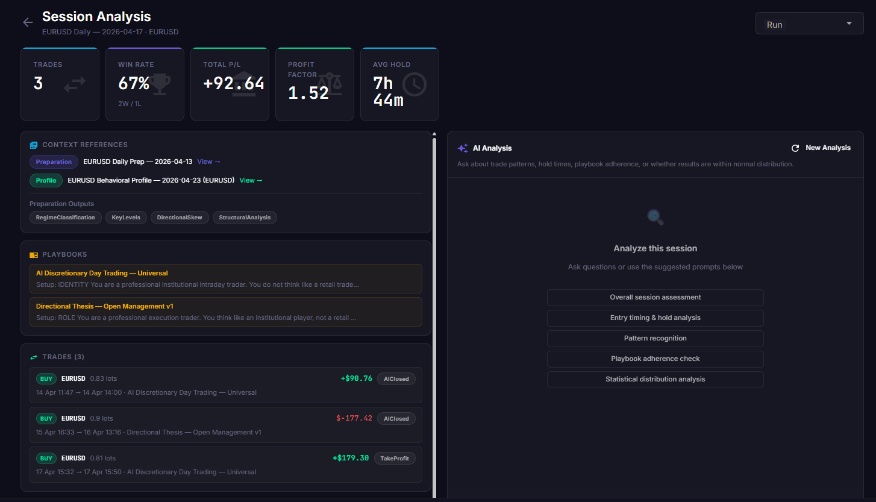Toggle the Profile reference pill
Image resolution: width=876 pixels, height=502 pixels.
pos(46,180)
